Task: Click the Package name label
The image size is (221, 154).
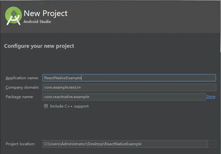Action: [x=19, y=97]
